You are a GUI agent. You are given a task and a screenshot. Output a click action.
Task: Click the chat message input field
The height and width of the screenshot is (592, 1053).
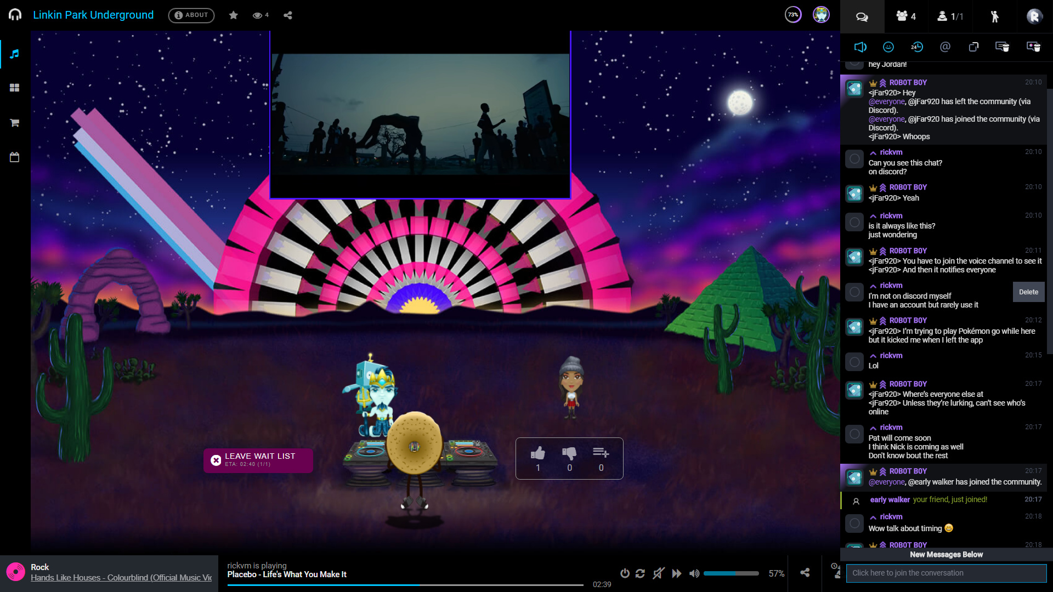point(946,573)
